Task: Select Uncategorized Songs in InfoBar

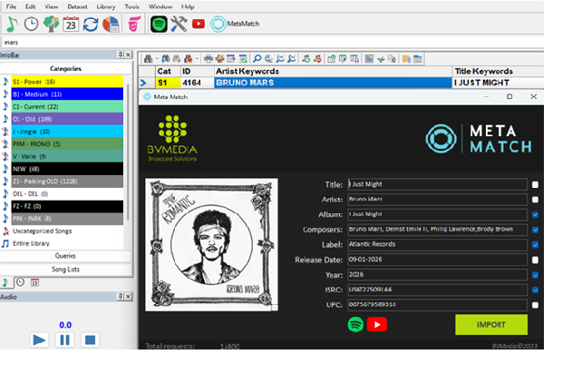Action: coord(42,231)
